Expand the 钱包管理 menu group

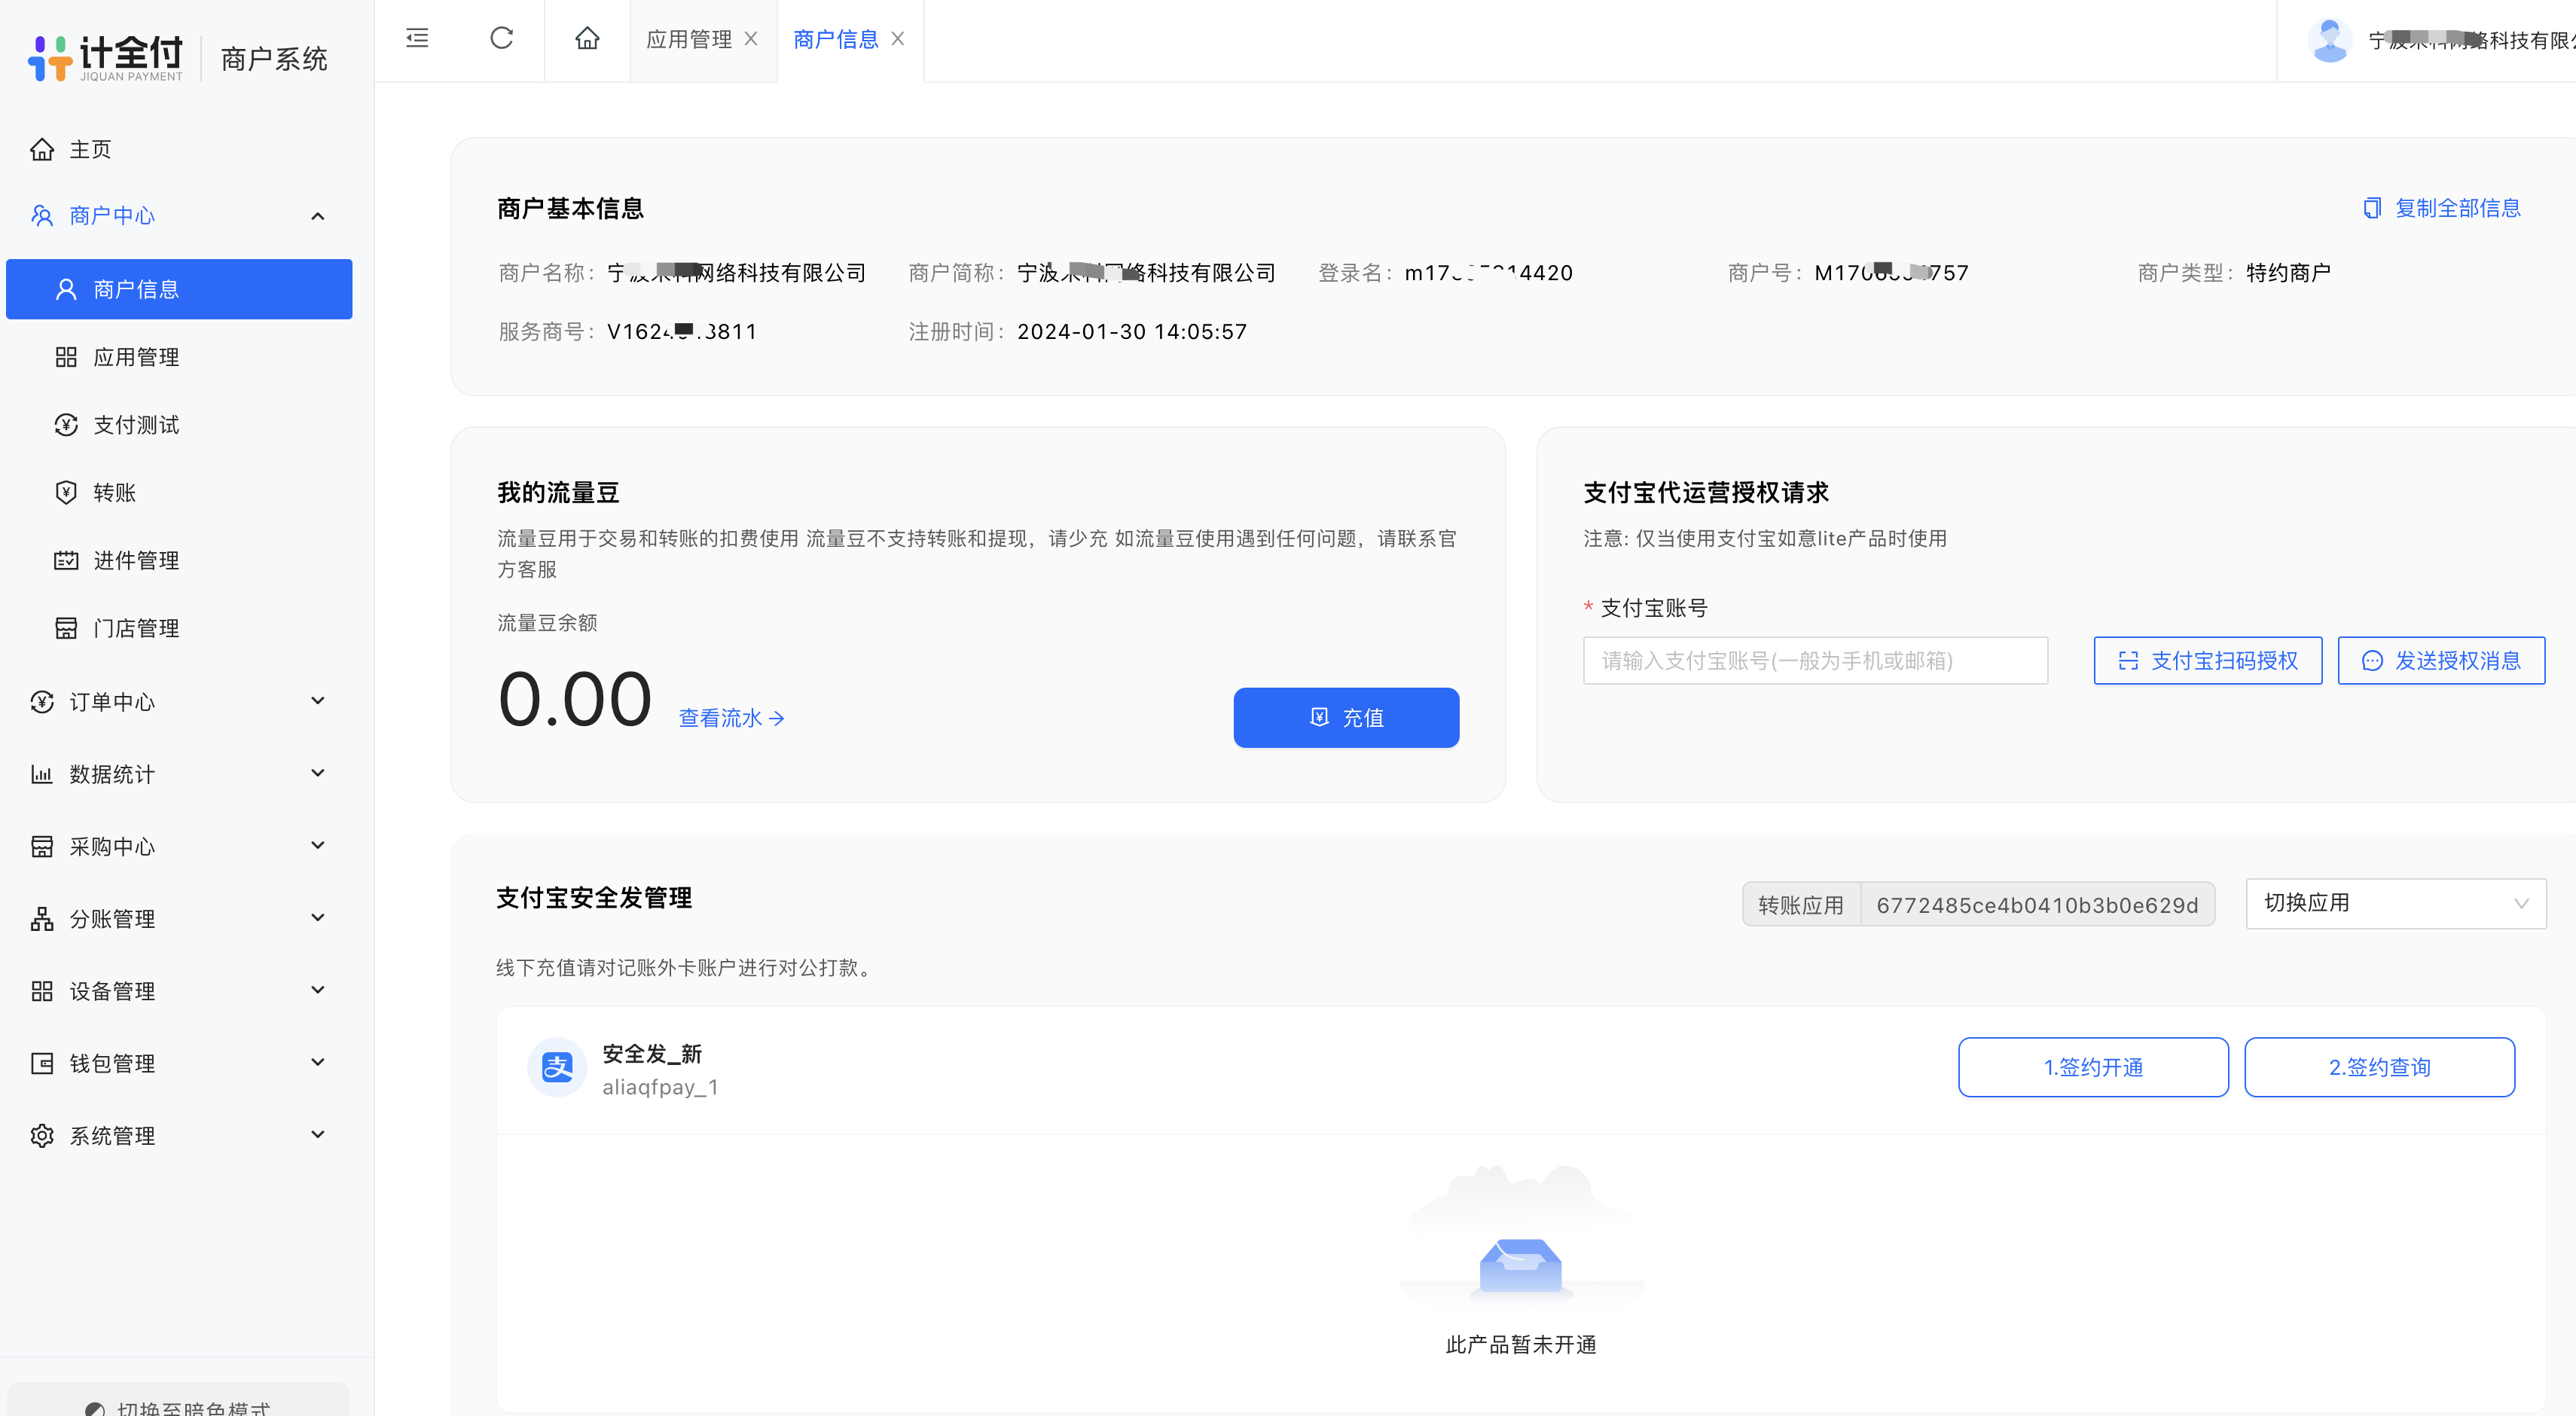point(180,1063)
